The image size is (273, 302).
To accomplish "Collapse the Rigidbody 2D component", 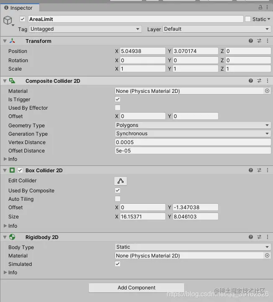I will tap(5, 237).
